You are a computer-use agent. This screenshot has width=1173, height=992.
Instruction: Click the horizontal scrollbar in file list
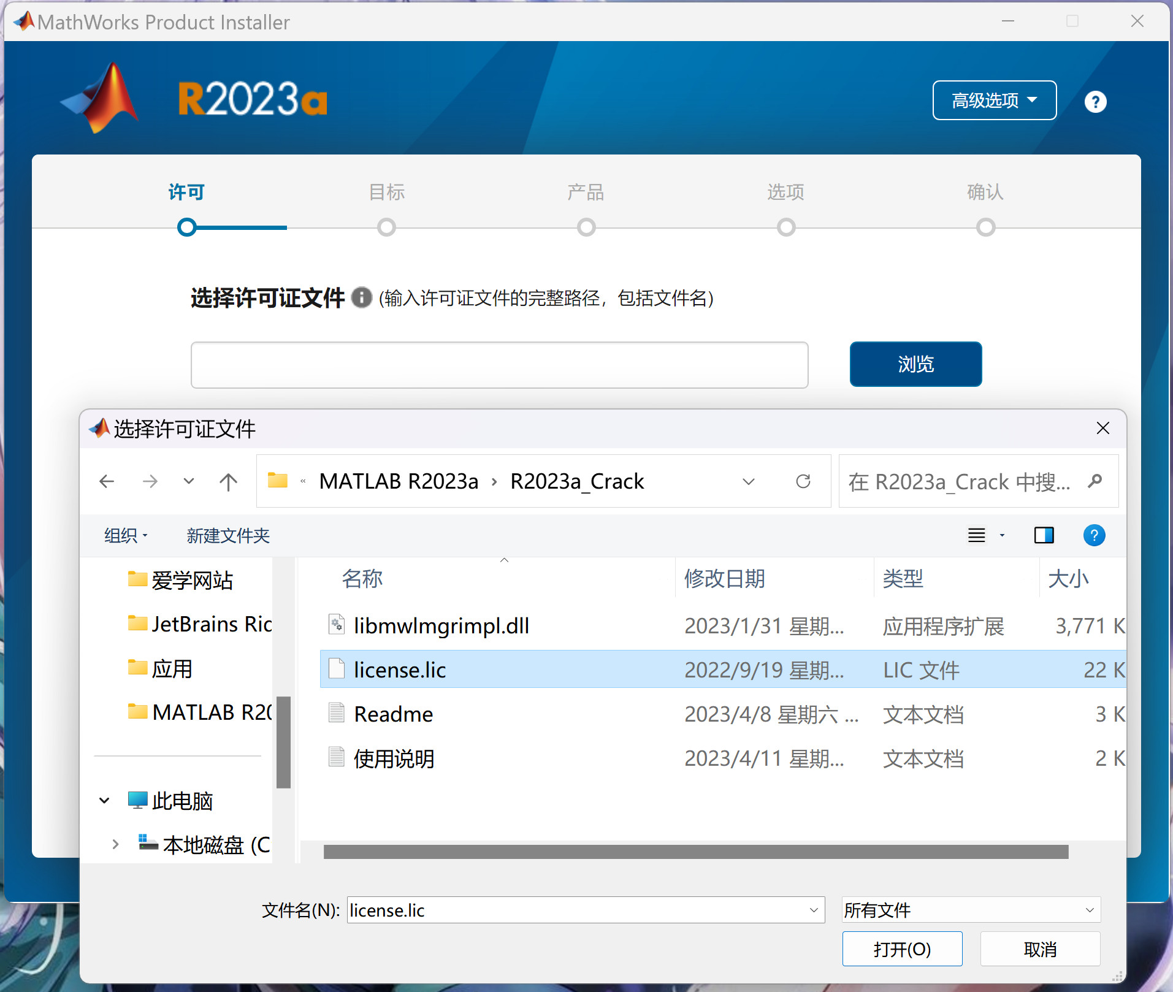(x=695, y=852)
